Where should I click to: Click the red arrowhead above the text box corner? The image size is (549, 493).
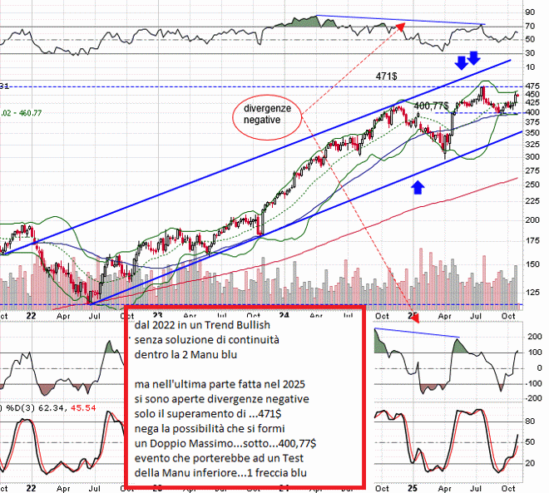[x=414, y=316]
